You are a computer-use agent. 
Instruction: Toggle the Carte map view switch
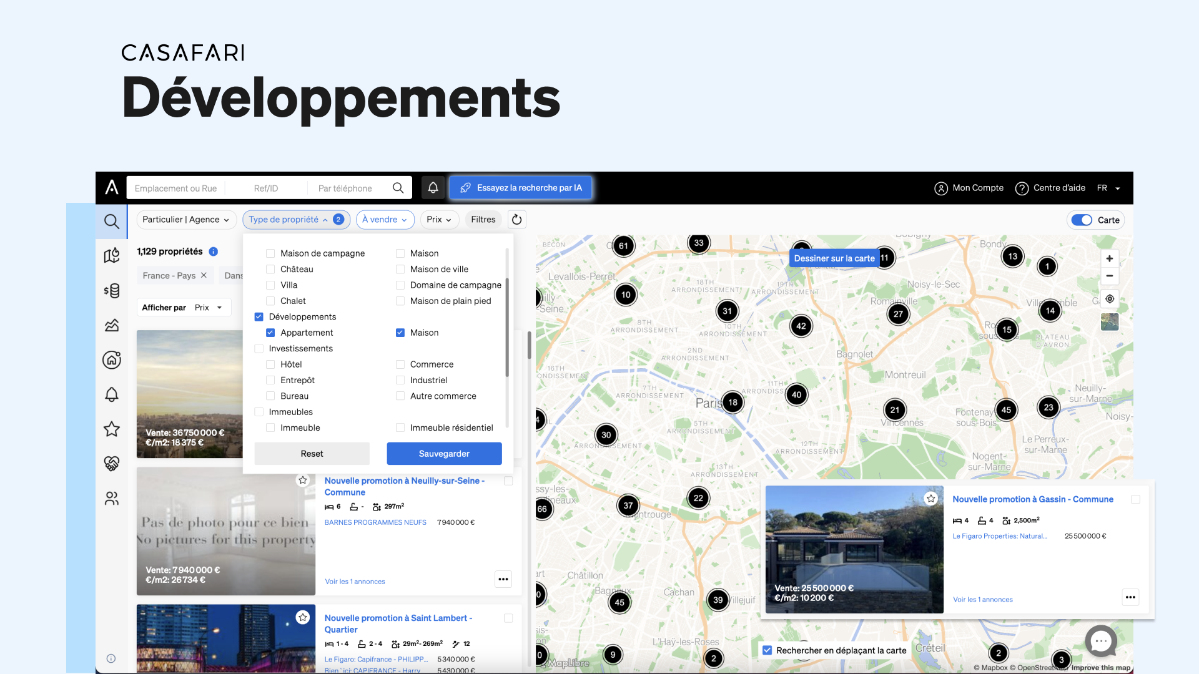1082,220
